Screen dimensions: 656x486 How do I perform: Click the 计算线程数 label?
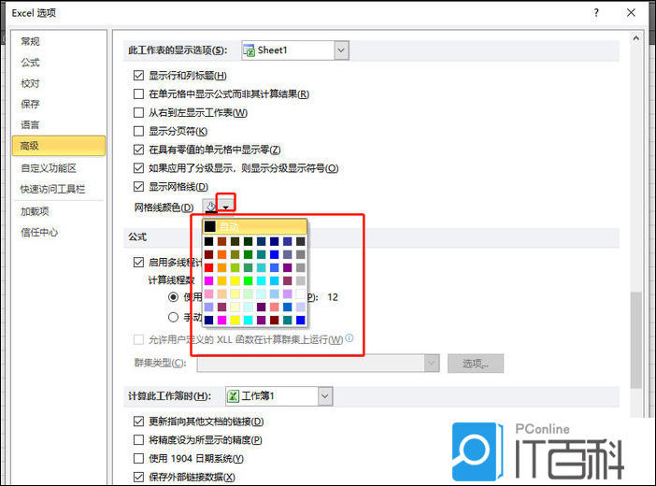(x=172, y=280)
